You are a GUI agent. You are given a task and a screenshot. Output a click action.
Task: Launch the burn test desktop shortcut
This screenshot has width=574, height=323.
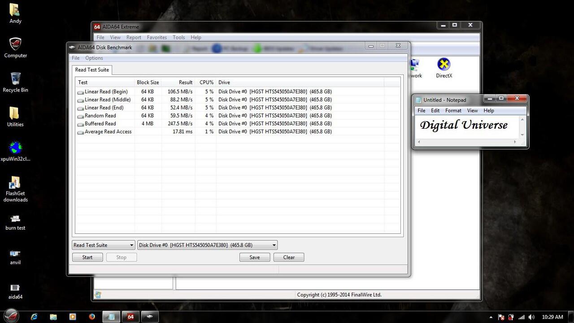15,222
